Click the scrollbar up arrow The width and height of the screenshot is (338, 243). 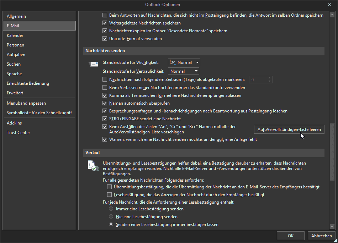[x=332, y=15]
